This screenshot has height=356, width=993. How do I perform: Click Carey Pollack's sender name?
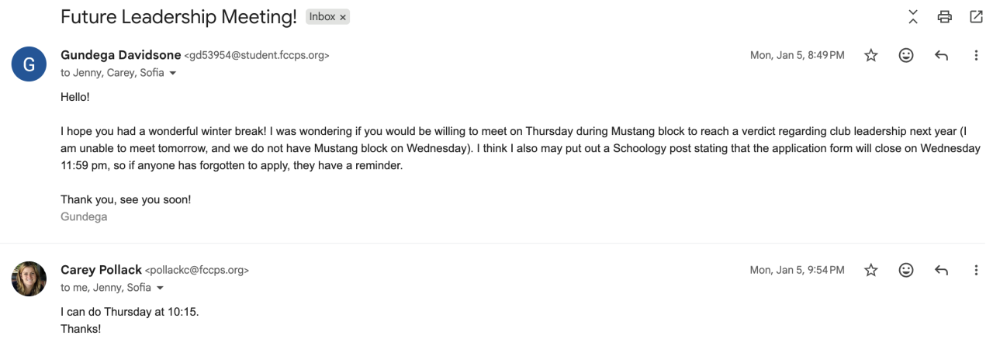coord(101,270)
